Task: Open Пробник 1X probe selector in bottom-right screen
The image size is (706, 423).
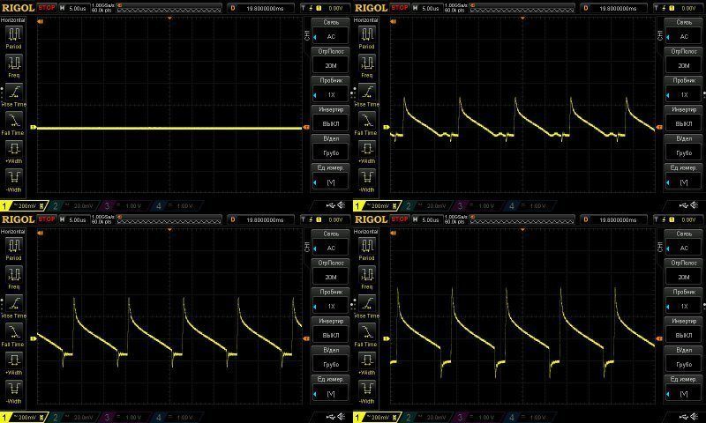Action: pos(684,301)
